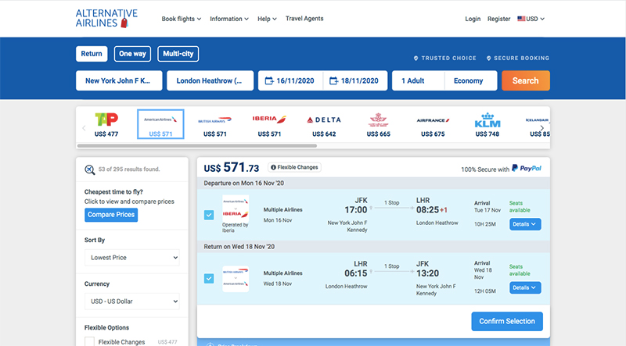The image size is (626, 346).
Task: Click the search results magnifier plane icon
Action: (90, 169)
